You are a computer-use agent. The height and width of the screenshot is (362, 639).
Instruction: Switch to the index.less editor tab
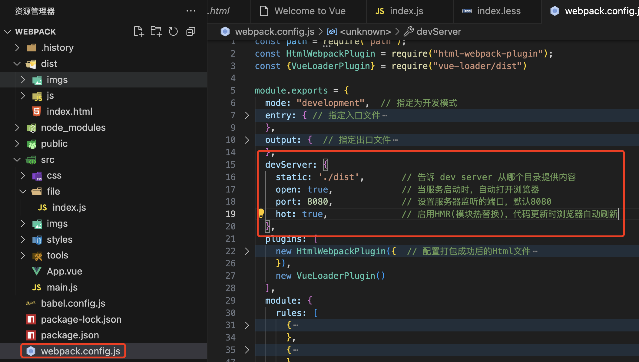coord(497,11)
